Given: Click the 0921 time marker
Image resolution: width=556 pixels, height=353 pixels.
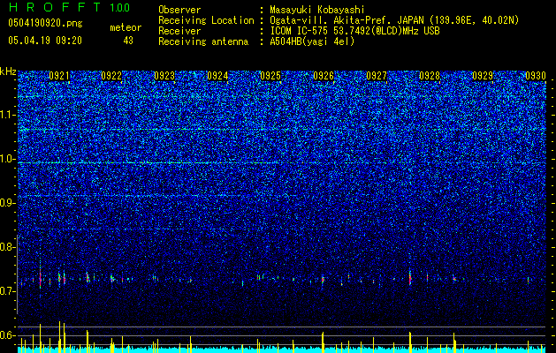Looking at the screenshot, I should [59, 76].
